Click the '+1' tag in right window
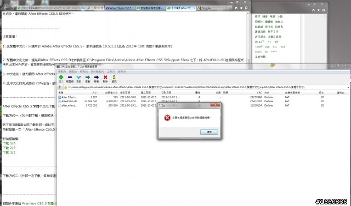This screenshot has width=351, height=206. click(x=269, y=42)
